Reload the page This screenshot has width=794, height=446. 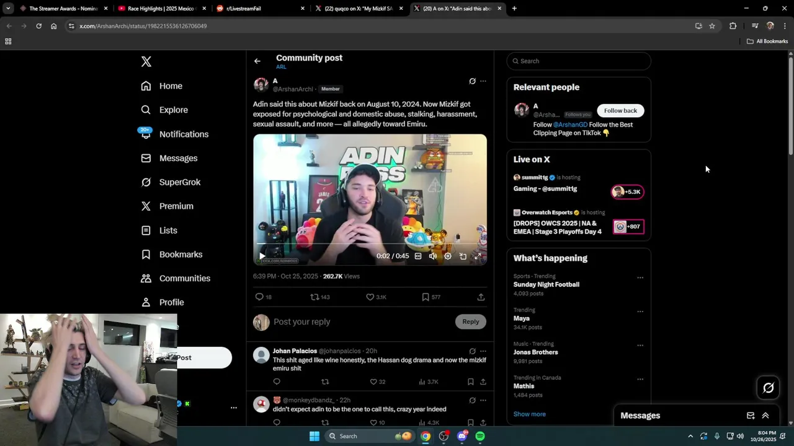pyautogui.click(x=38, y=26)
